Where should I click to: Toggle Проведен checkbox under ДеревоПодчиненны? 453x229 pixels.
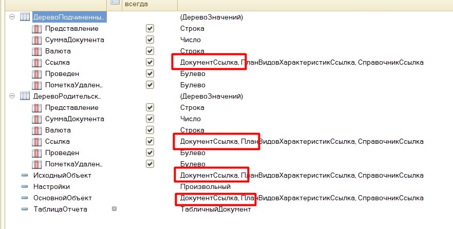(x=150, y=73)
